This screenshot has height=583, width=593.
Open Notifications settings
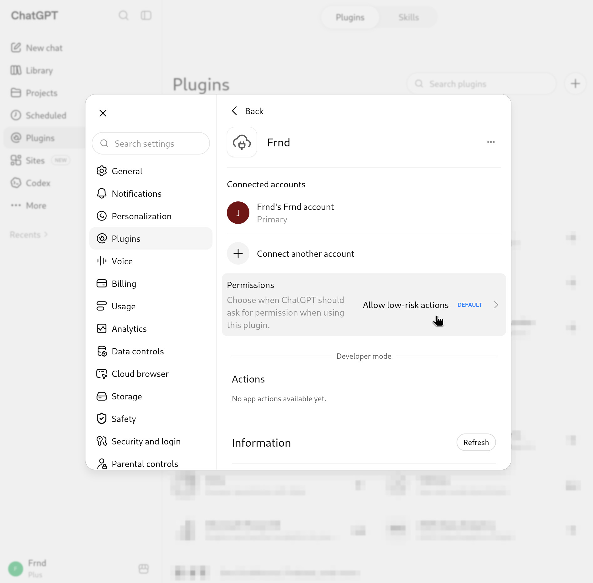(x=151, y=194)
